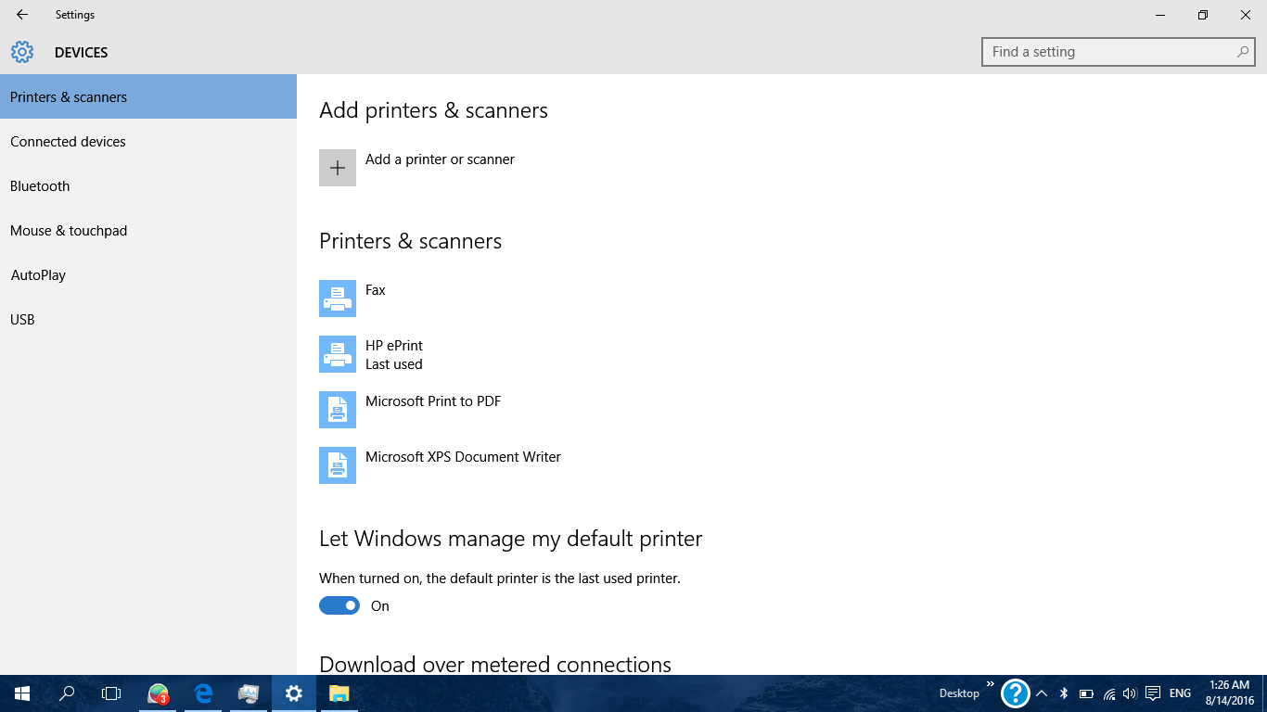Click the gear icon beside DEVICES

(22, 52)
